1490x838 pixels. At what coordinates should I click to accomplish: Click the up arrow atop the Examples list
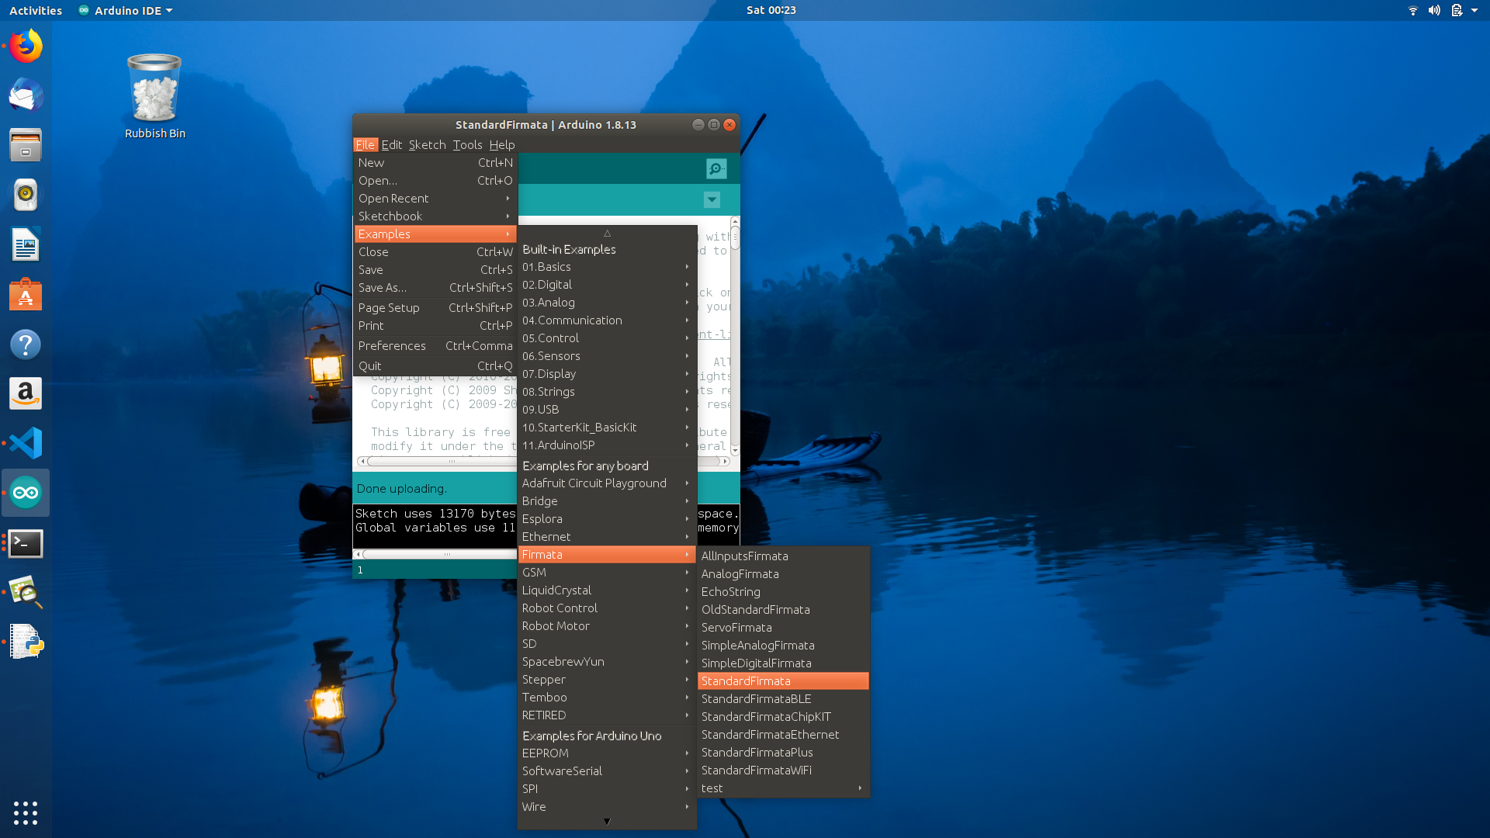607,233
